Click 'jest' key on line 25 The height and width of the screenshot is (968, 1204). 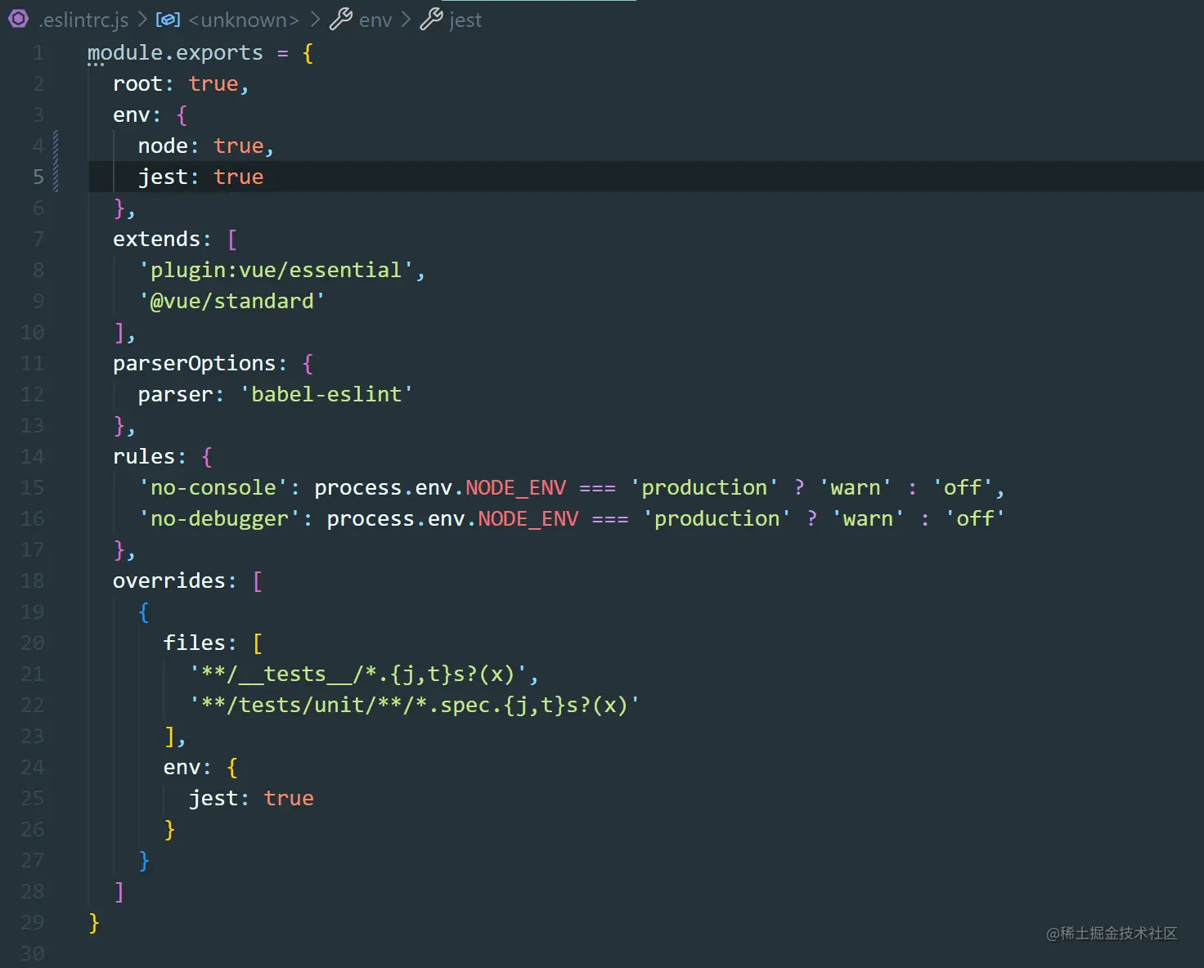[x=213, y=799]
